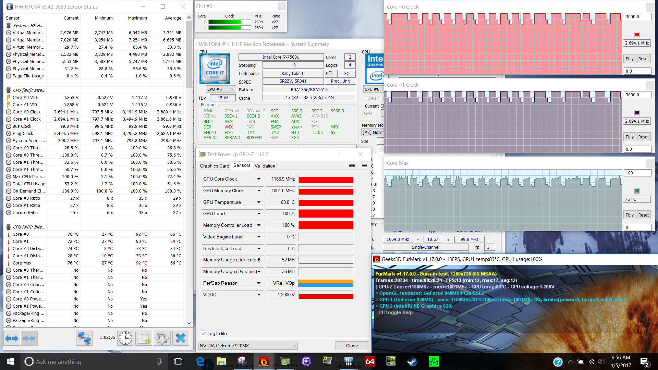
Task: Switch to the Validation tab
Action: click(265, 166)
